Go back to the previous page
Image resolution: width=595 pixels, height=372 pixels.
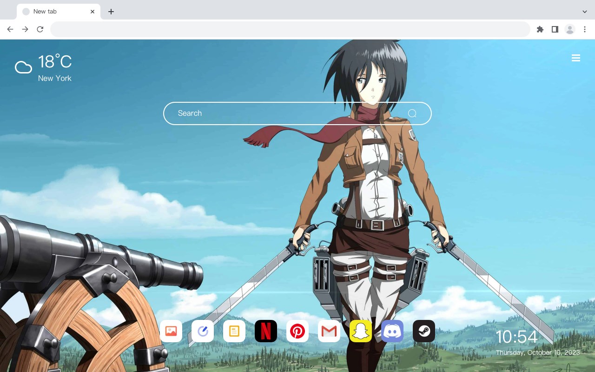click(10, 29)
